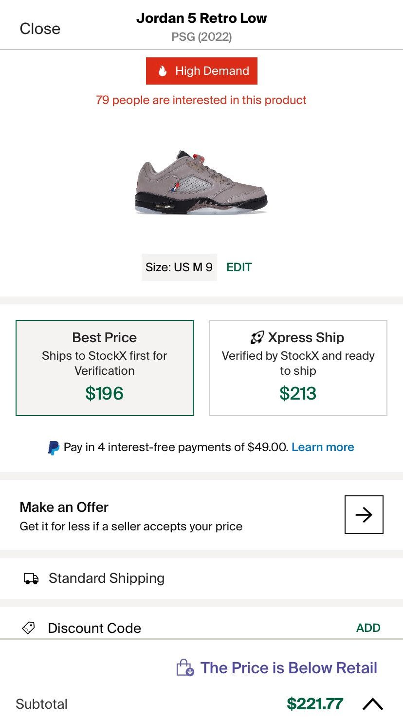Edit the selected shoe size
403x718 pixels.
coord(239,267)
